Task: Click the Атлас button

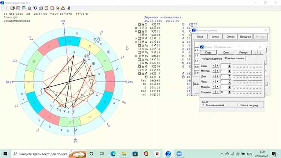Action: click(x=215, y=37)
